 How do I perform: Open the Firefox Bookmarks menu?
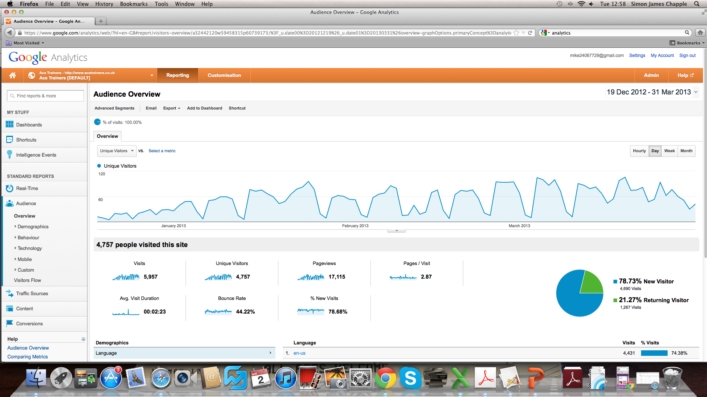pos(134,4)
